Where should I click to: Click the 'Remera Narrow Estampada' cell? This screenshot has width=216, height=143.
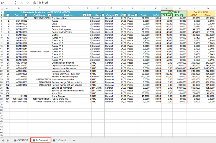(69, 77)
